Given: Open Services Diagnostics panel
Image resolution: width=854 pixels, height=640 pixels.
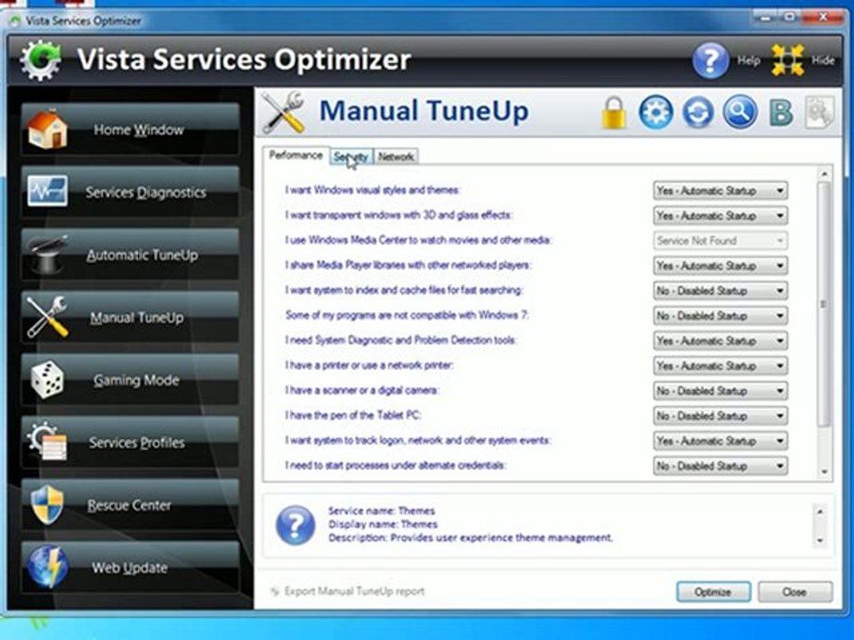Looking at the screenshot, I should point(130,192).
